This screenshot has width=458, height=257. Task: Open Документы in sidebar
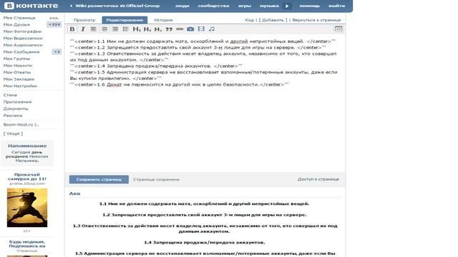[16, 109]
